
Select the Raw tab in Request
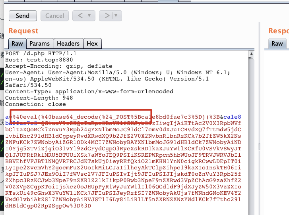(x=17, y=44)
